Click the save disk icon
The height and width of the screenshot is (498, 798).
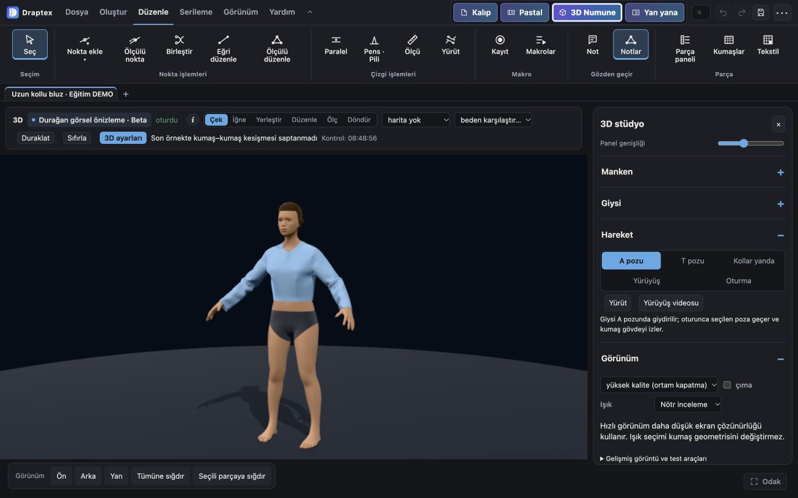coord(761,12)
